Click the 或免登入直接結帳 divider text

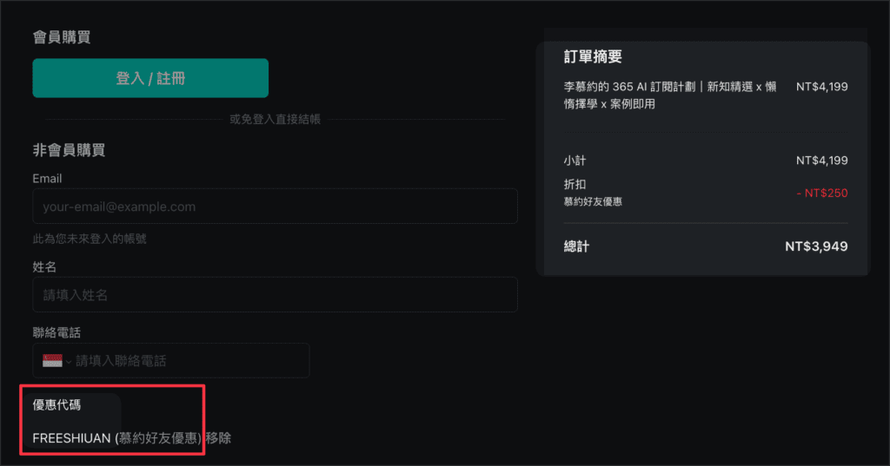click(275, 119)
